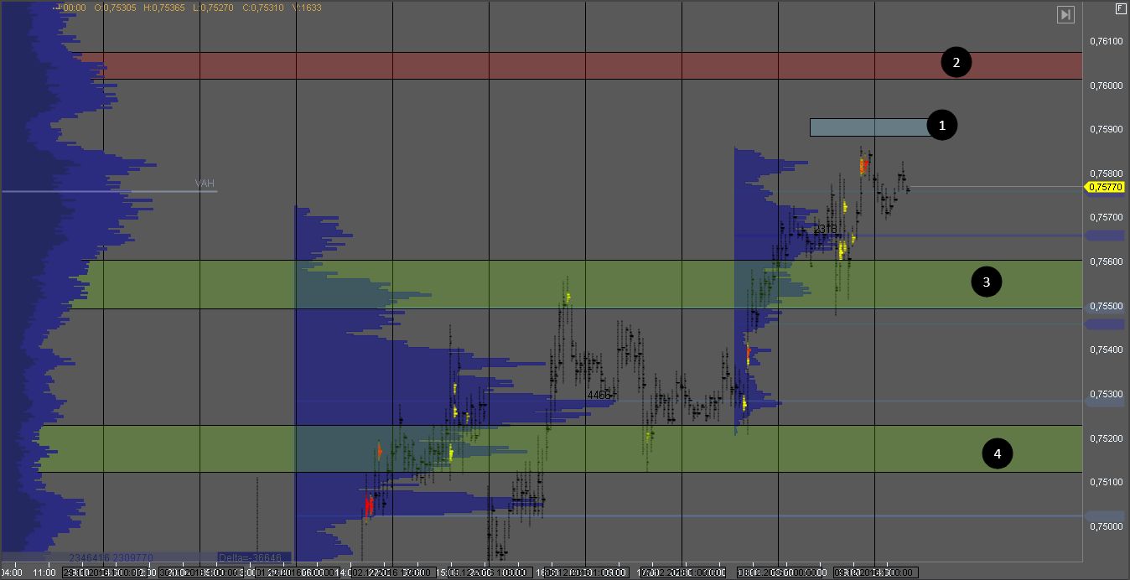This screenshot has height=580, width=1130.
Task: Click the VAH level label
Action: click(205, 184)
